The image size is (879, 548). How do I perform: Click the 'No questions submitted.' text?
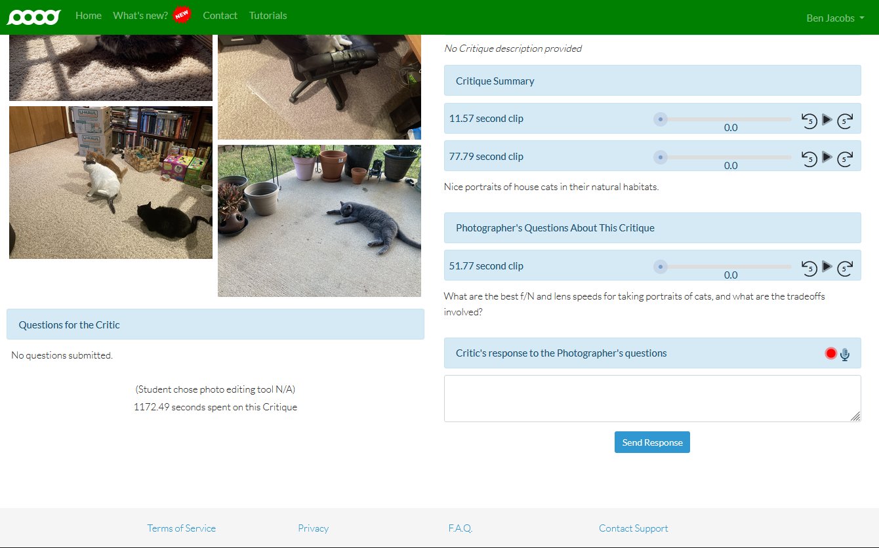click(62, 355)
